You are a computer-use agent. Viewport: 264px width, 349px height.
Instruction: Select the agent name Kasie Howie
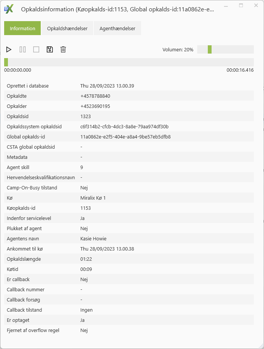coord(93,238)
